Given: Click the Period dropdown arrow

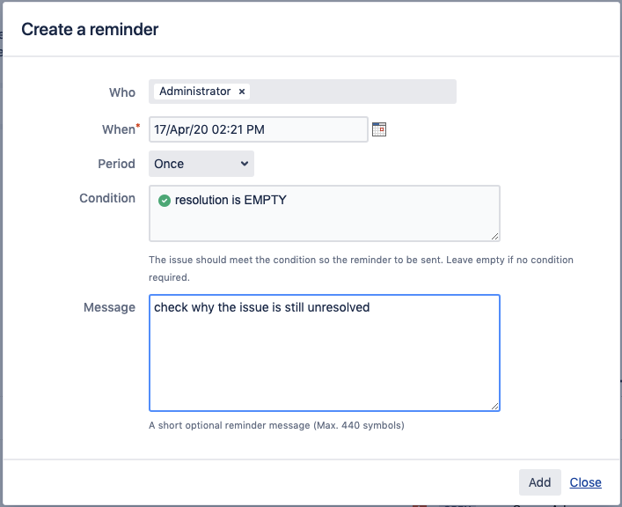Looking at the screenshot, I should [x=244, y=164].
